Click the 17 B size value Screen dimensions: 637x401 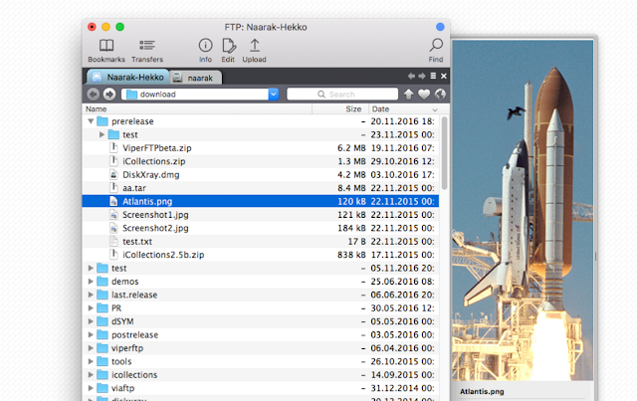point(356,242)
